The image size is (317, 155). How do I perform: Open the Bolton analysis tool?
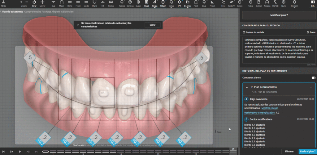[258, 3]
